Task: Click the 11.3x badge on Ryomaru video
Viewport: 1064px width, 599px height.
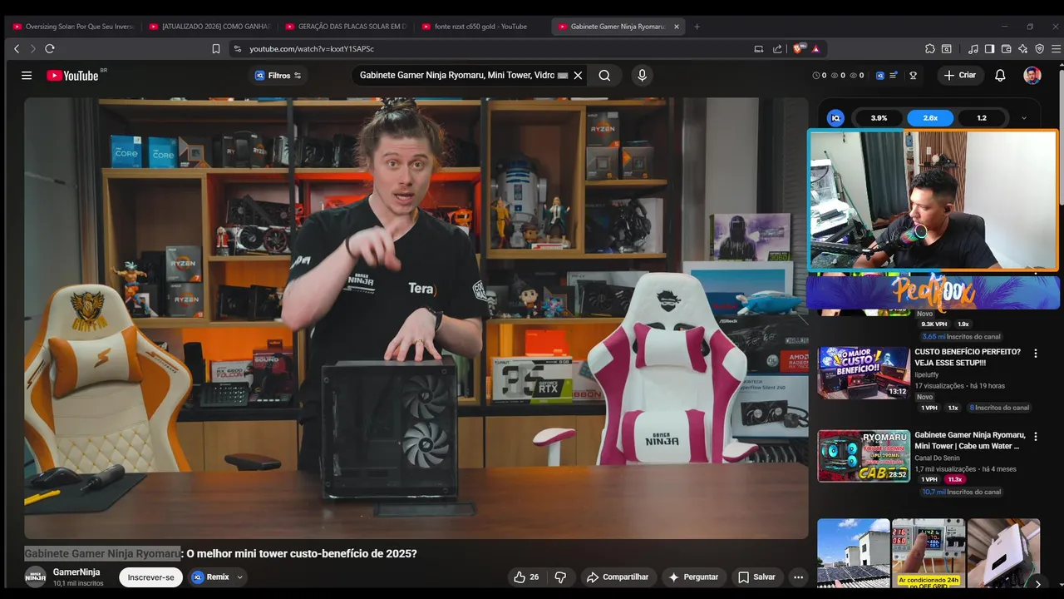Action: (x=954, y=479)
